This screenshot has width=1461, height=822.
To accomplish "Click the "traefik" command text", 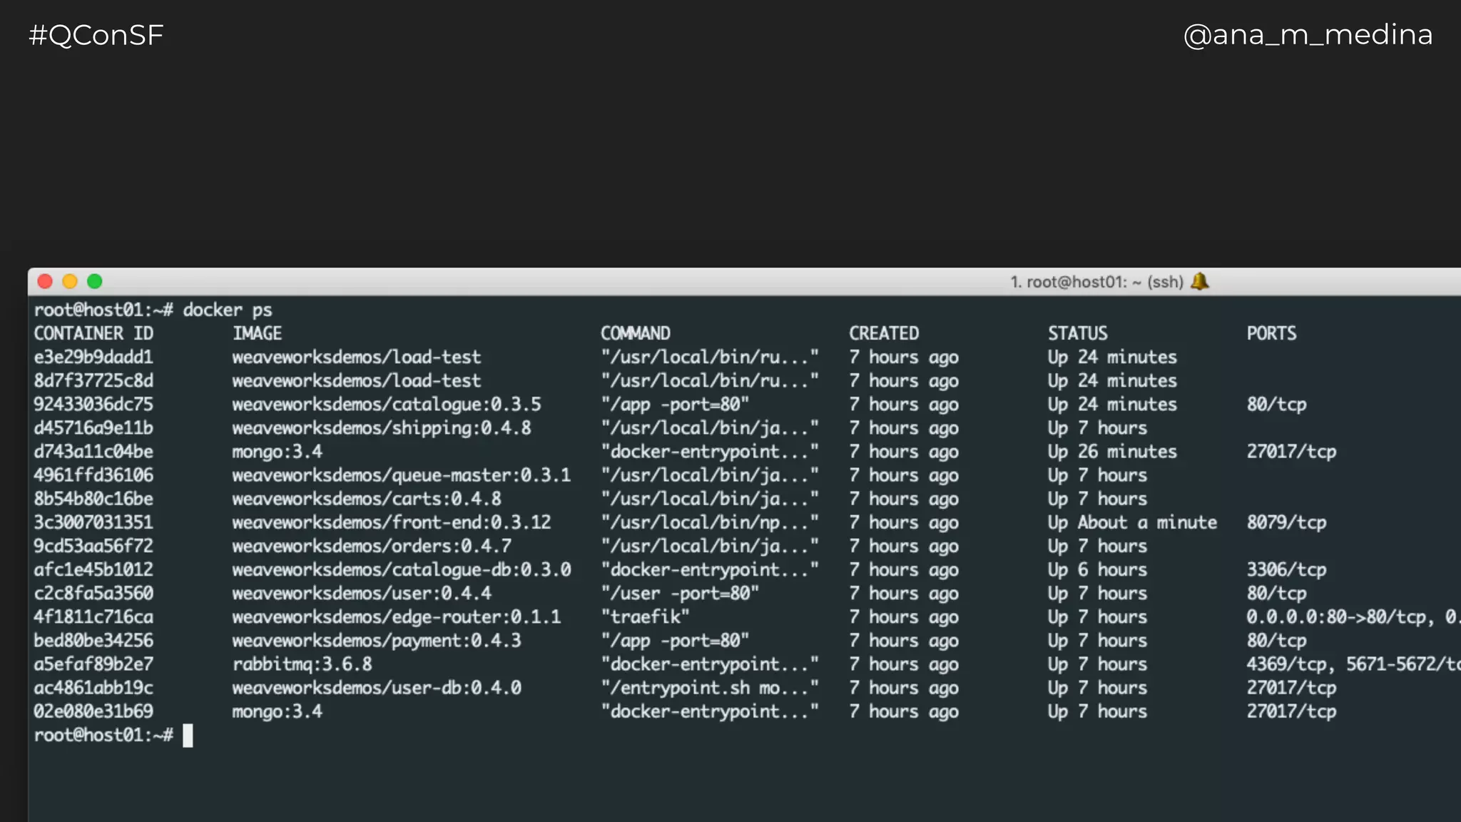I will (645, 616).
